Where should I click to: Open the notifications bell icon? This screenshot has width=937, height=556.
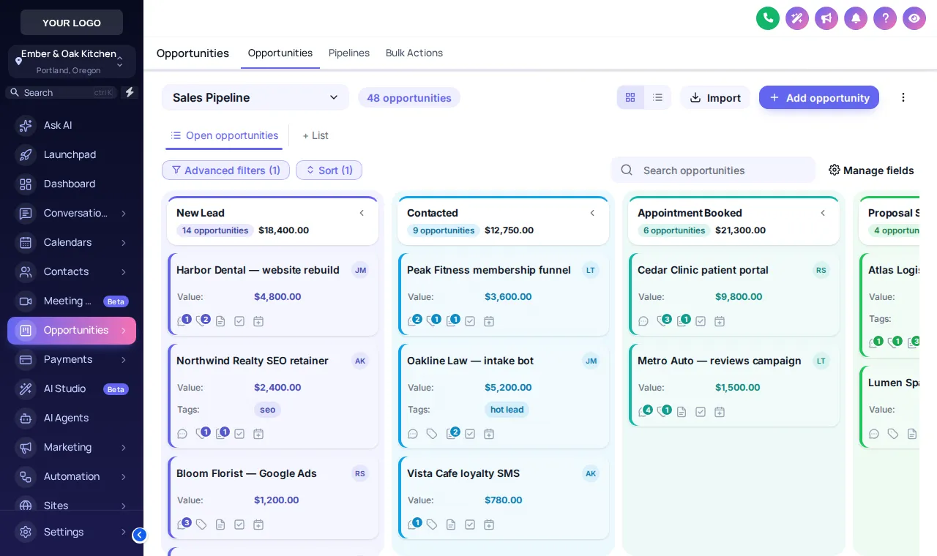click(x=856, y=18)
